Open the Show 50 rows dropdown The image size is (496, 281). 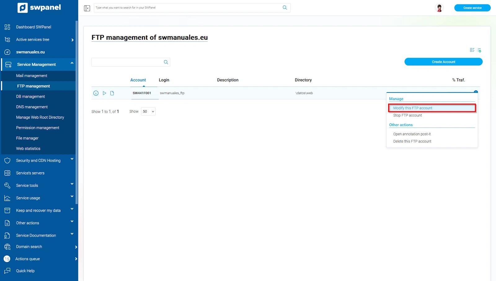coord(148,111)
